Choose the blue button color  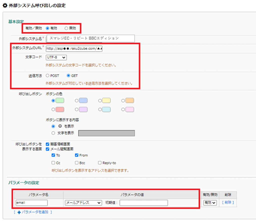(76, 101)
